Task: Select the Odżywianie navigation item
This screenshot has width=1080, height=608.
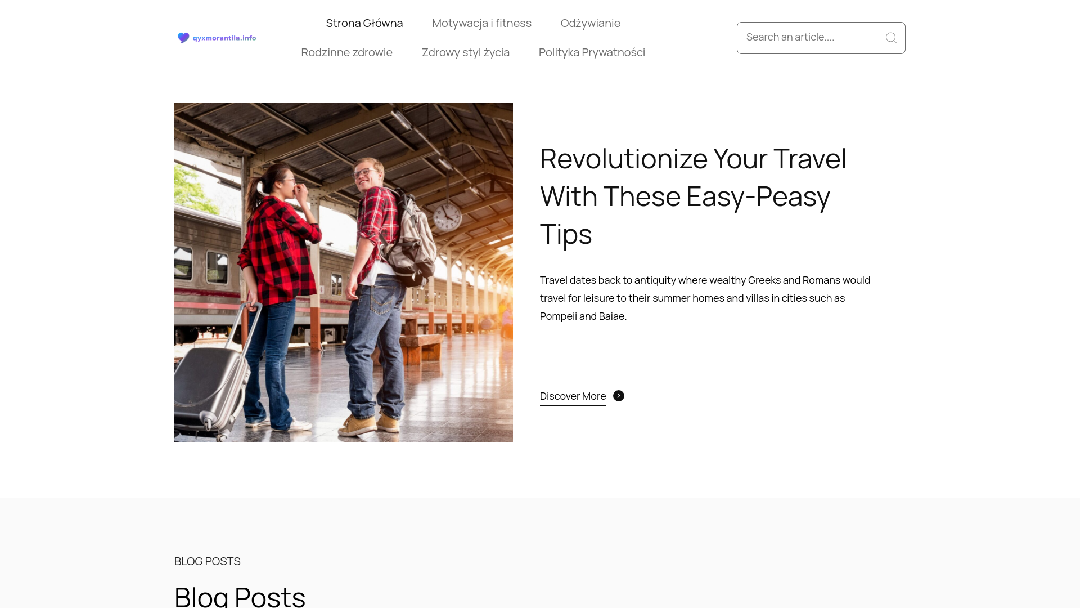Action: 591,23
